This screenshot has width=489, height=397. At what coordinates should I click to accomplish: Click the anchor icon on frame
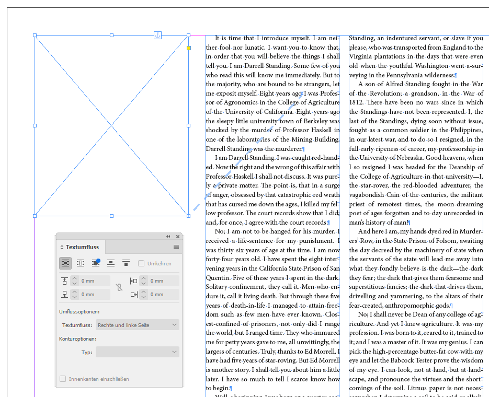[158, 35]
